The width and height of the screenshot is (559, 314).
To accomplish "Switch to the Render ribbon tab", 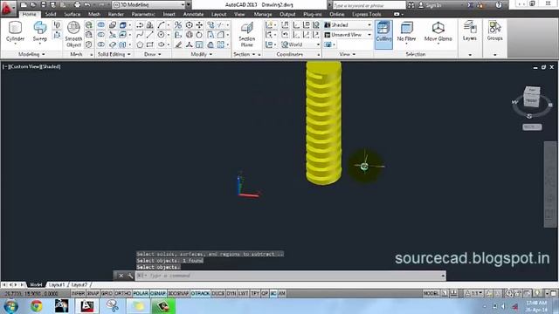I will point(116,14).
